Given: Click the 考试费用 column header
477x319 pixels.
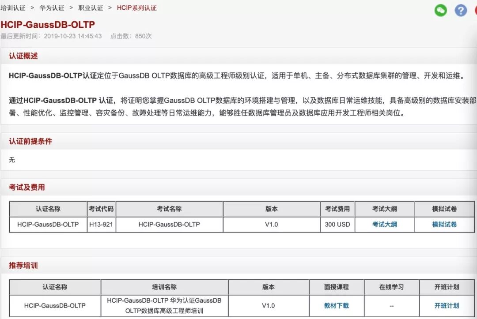Looking at the screenshot, I should coord(337,209).
